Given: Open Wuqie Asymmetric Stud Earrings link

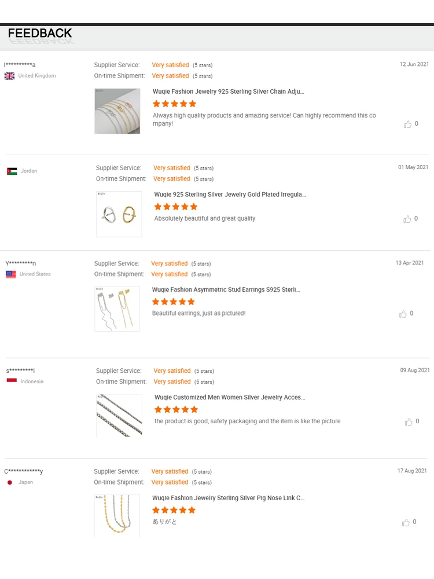Looking at the screenshot, I should click(226, 289).
